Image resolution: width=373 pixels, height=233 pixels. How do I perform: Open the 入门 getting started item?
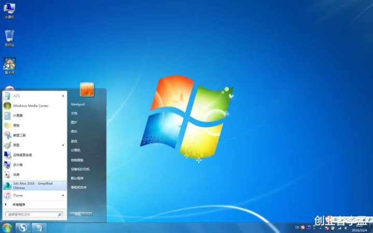tap(34, 96)
